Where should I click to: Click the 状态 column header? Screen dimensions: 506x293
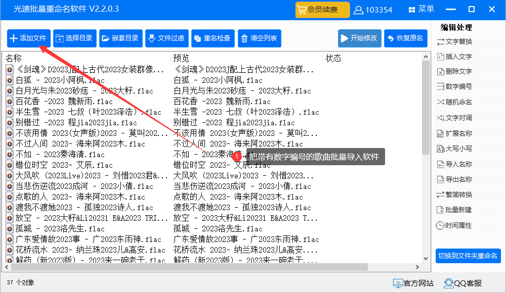click(x=333, y=58)
